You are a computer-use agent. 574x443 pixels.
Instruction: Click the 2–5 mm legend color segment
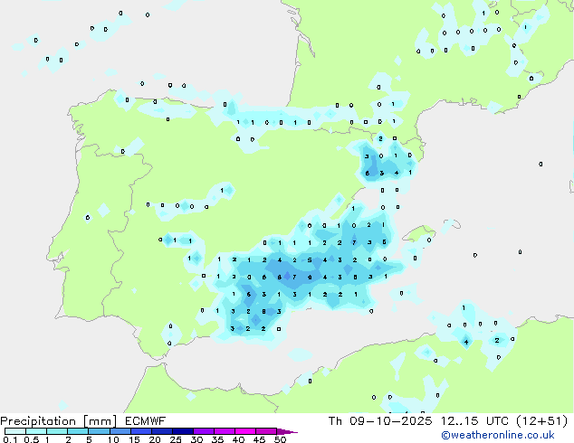[x=78, y=431]
